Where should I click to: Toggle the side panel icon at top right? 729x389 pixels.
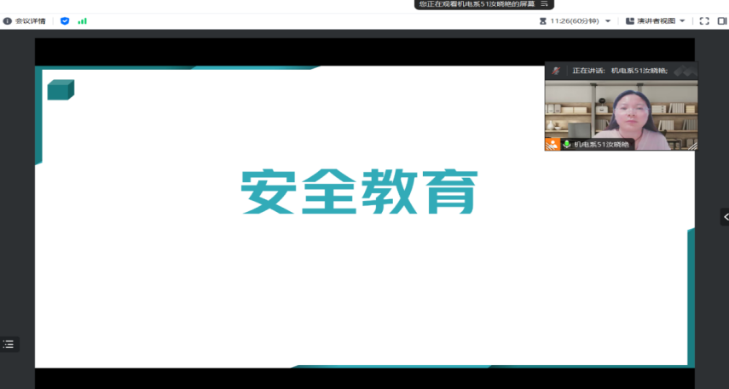click(x=721, y=20)
